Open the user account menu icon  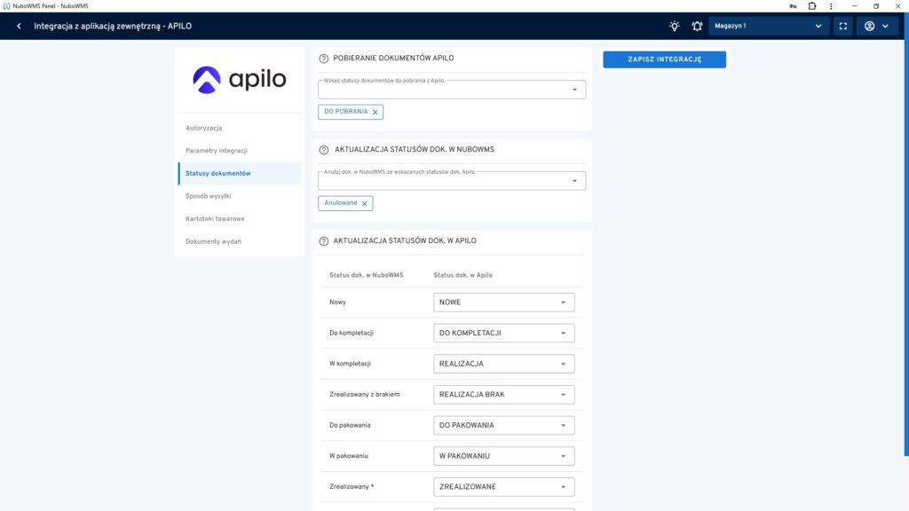point(875,26)
